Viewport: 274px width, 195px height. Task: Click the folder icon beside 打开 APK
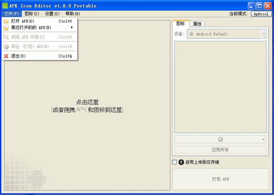(6, 21)
